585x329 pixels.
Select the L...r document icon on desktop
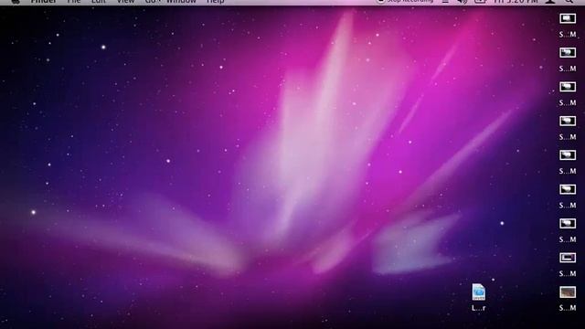tap(478, 292)
